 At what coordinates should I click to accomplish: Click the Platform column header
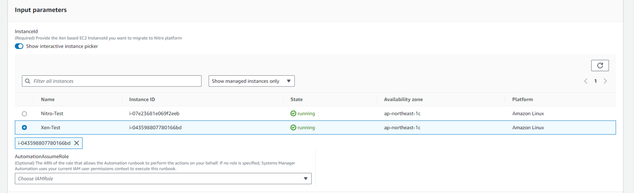pos(522,100)
